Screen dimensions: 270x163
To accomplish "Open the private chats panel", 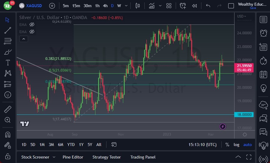I will pyautogui.click(x=263, y=119).
